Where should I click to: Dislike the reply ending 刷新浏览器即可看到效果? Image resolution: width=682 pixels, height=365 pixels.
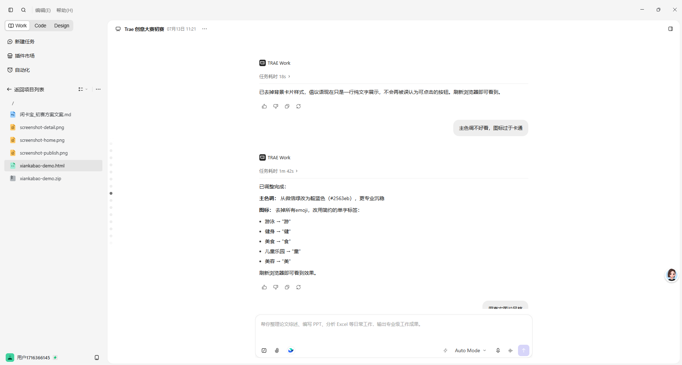[276, 287]
